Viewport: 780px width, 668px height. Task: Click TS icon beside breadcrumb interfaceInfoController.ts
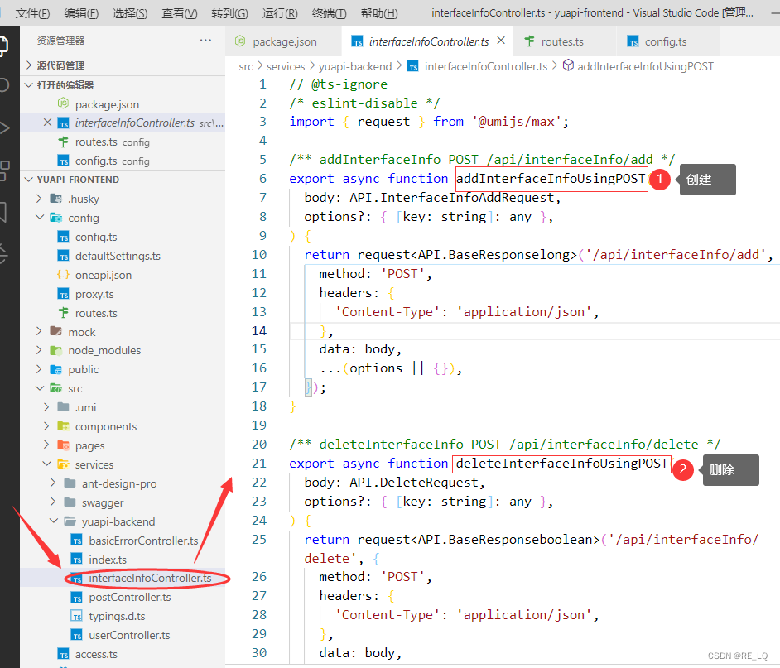pos(413,66)
